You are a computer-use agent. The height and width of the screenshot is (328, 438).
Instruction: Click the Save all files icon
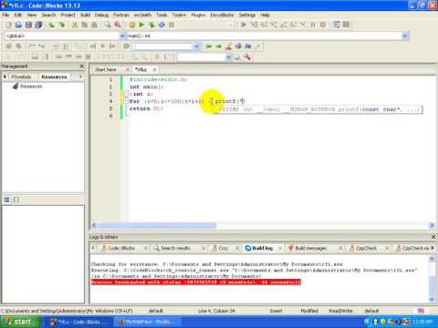coord(38,25)
